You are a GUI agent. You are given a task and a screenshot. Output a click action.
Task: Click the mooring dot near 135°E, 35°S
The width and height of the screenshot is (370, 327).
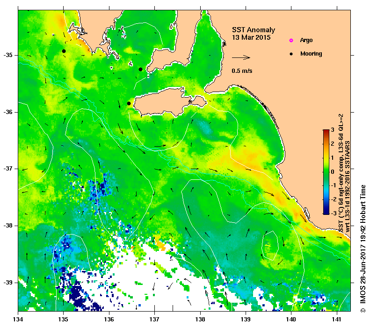tap(64, 51)
